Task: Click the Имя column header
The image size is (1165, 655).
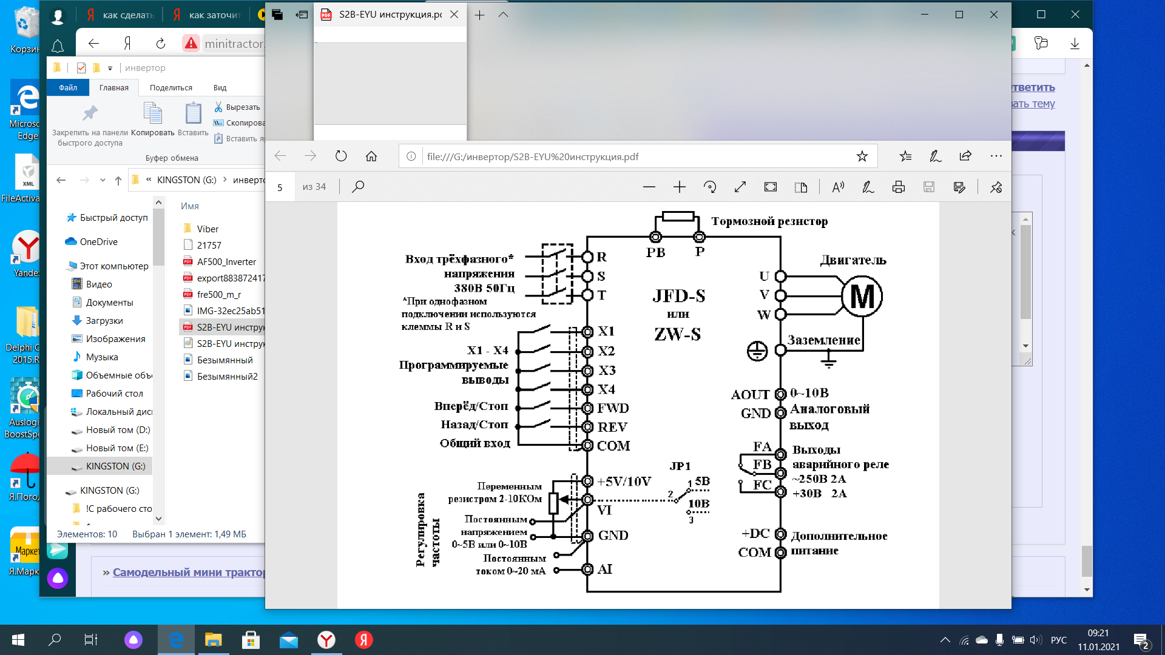Action: click(190, 206)
